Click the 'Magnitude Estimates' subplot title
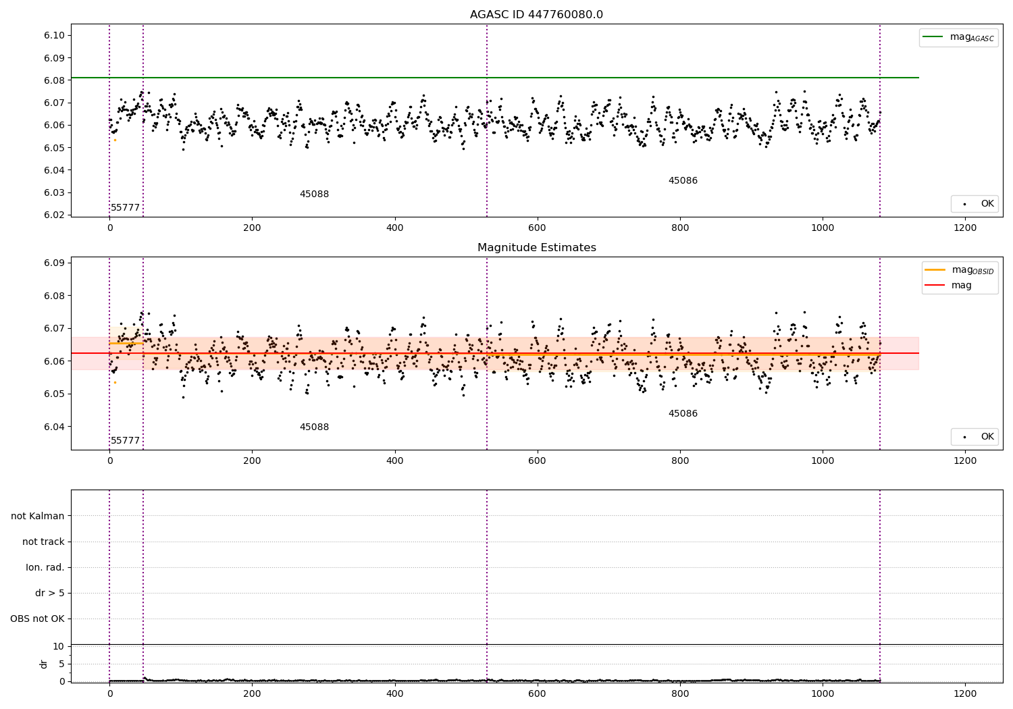The height and width of the screenshot is (709, 1013). tap(536, 248)
